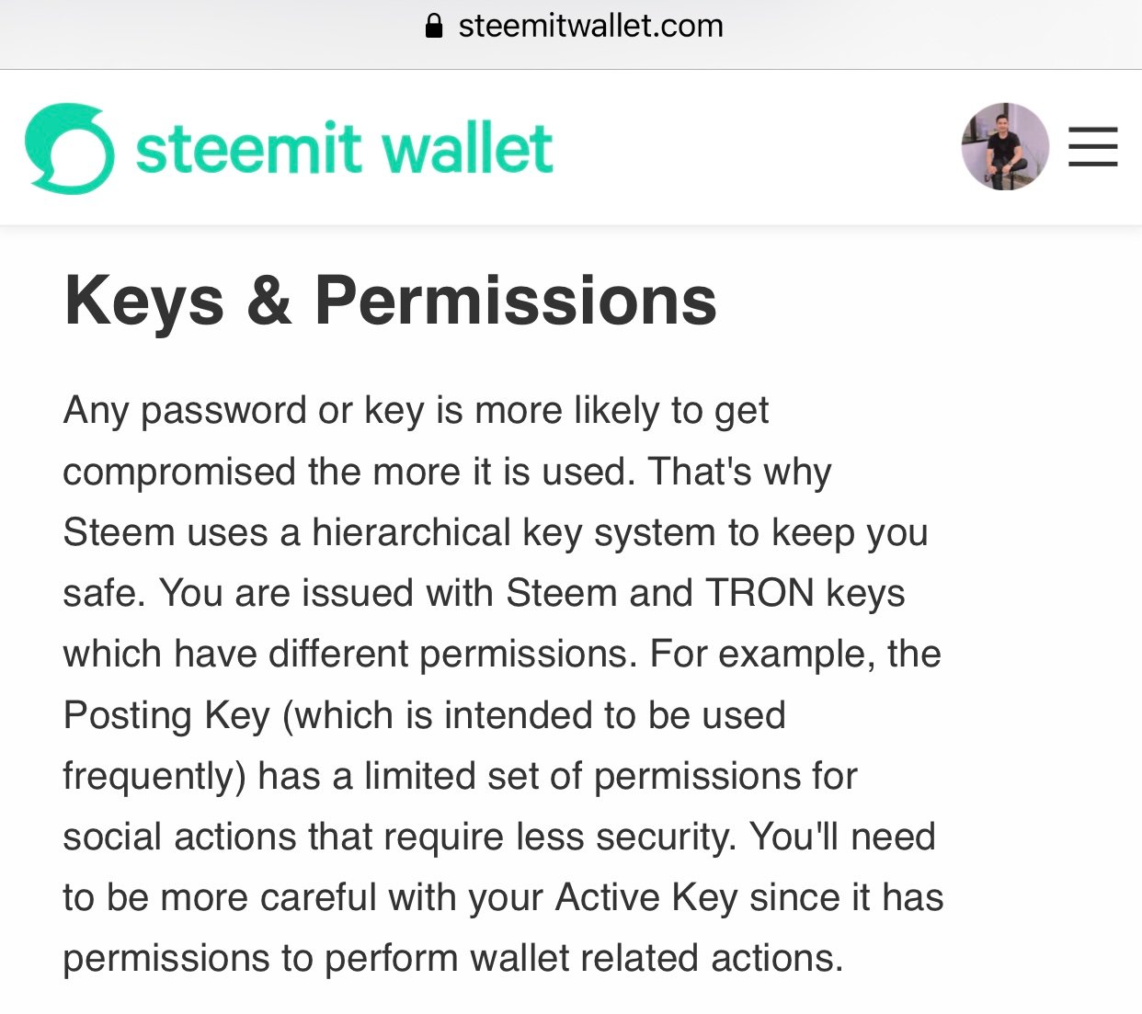Click the phrase 'wallet related actions.'

click(x=657, y=958)
